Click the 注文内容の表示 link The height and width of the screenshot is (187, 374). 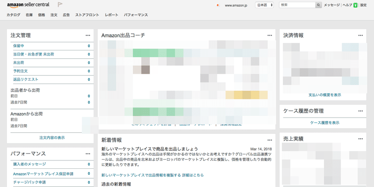(x=52, y=138)
